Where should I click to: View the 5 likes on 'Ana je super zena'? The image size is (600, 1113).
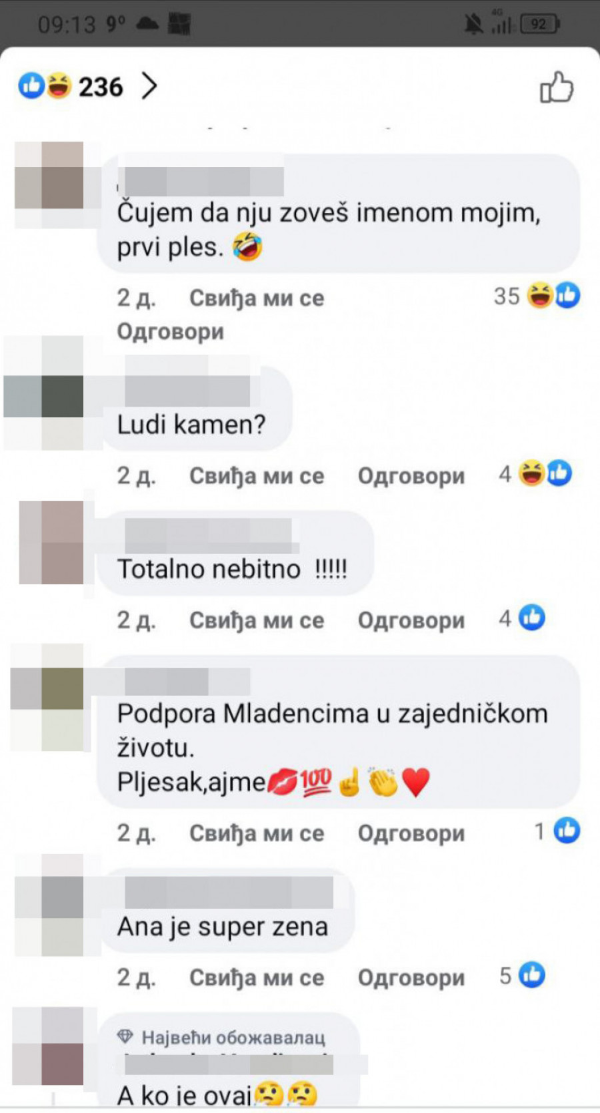tap(522, 975)
